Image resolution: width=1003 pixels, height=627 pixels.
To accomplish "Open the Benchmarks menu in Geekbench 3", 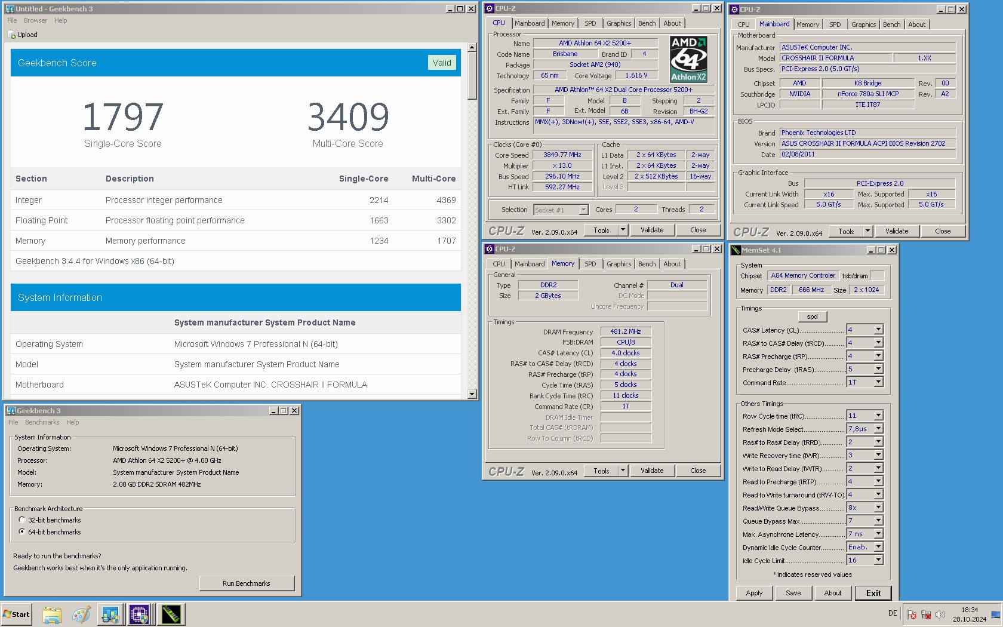I will [42, 422].
